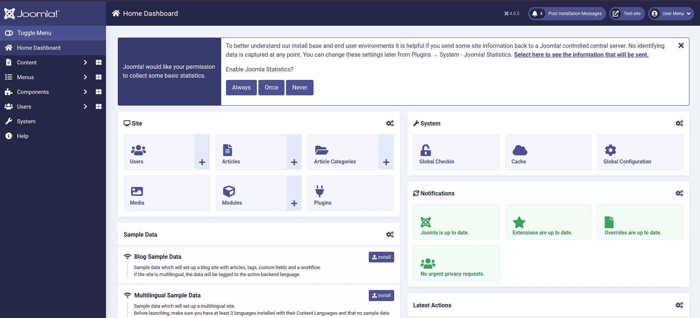Add a new module with plus icon

pyautogui.click(x=294, y=193)
